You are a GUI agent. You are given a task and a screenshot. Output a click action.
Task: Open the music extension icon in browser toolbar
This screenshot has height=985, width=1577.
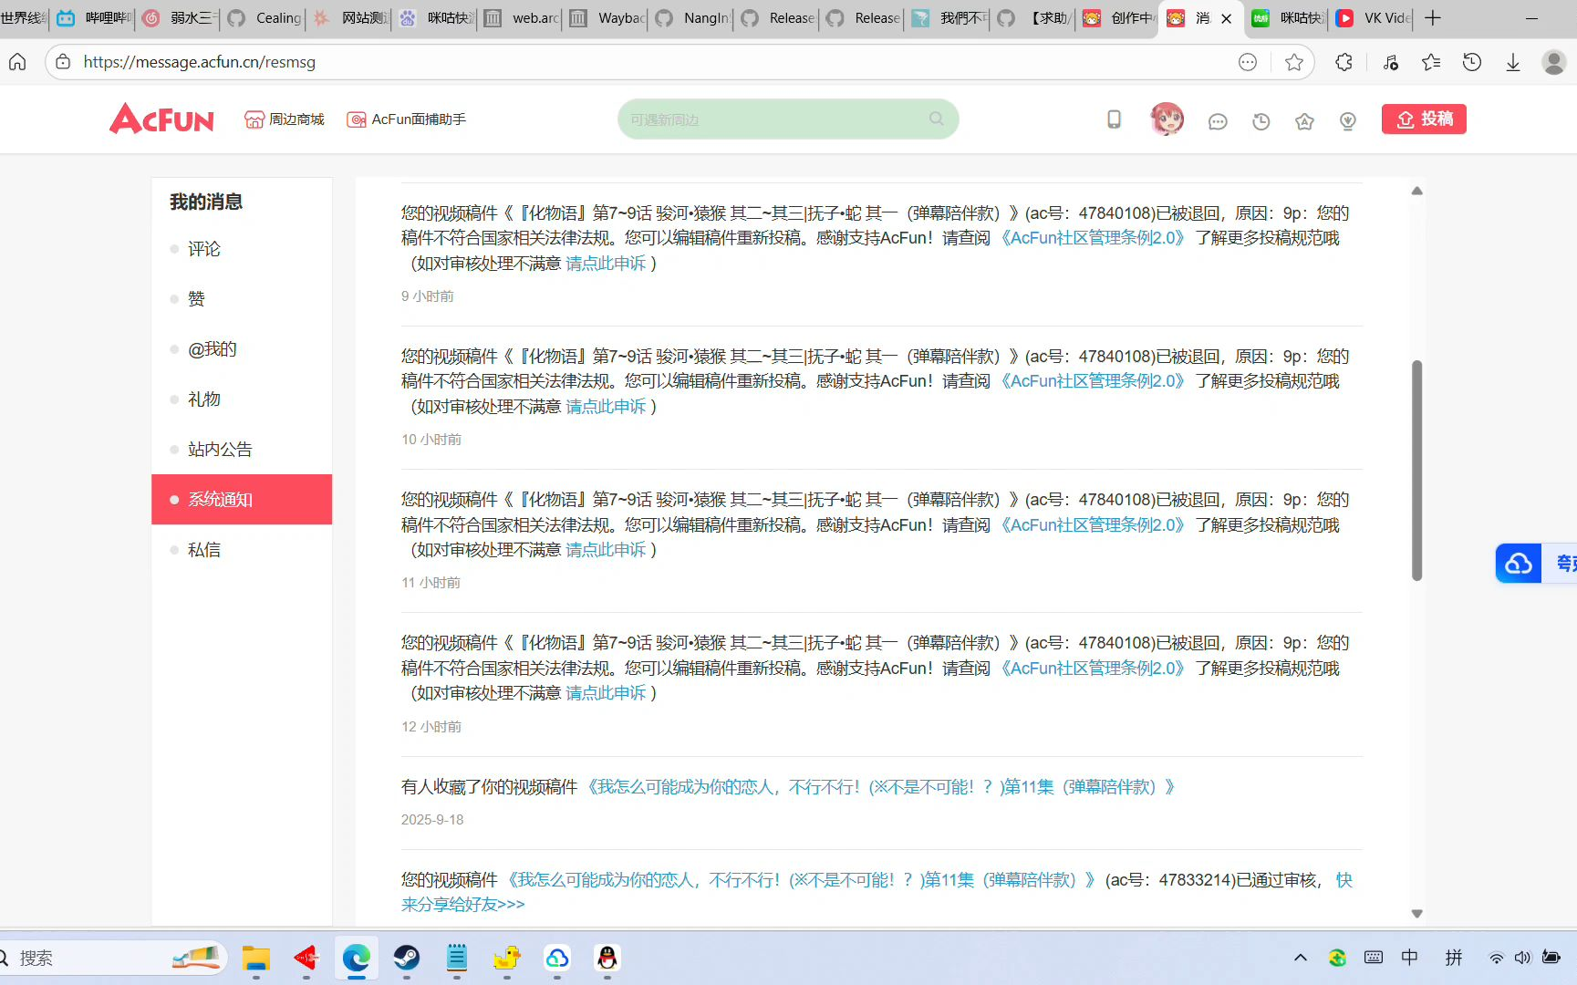pos(1390,62)
